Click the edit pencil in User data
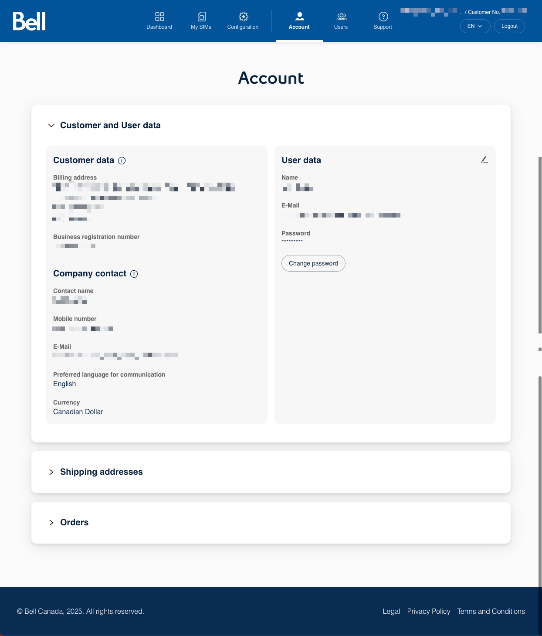The width and height of the screenshot is (542, 636). point(484,160)
